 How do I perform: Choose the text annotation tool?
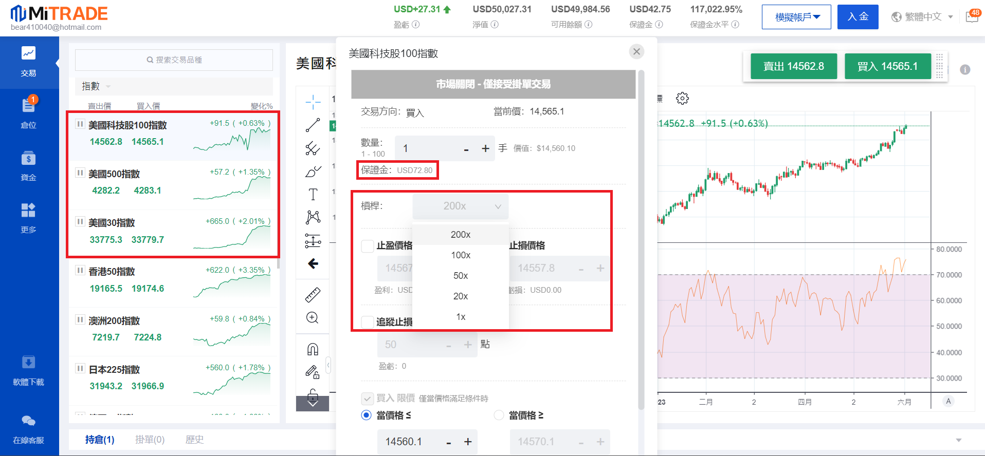tap(313, 194)
